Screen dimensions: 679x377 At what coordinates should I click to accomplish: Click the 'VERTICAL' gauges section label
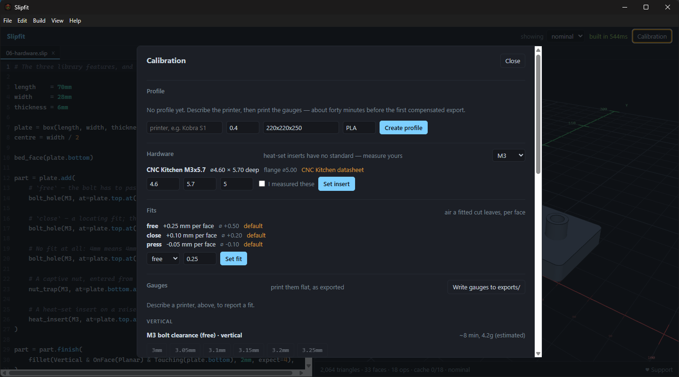coord(159,321)
